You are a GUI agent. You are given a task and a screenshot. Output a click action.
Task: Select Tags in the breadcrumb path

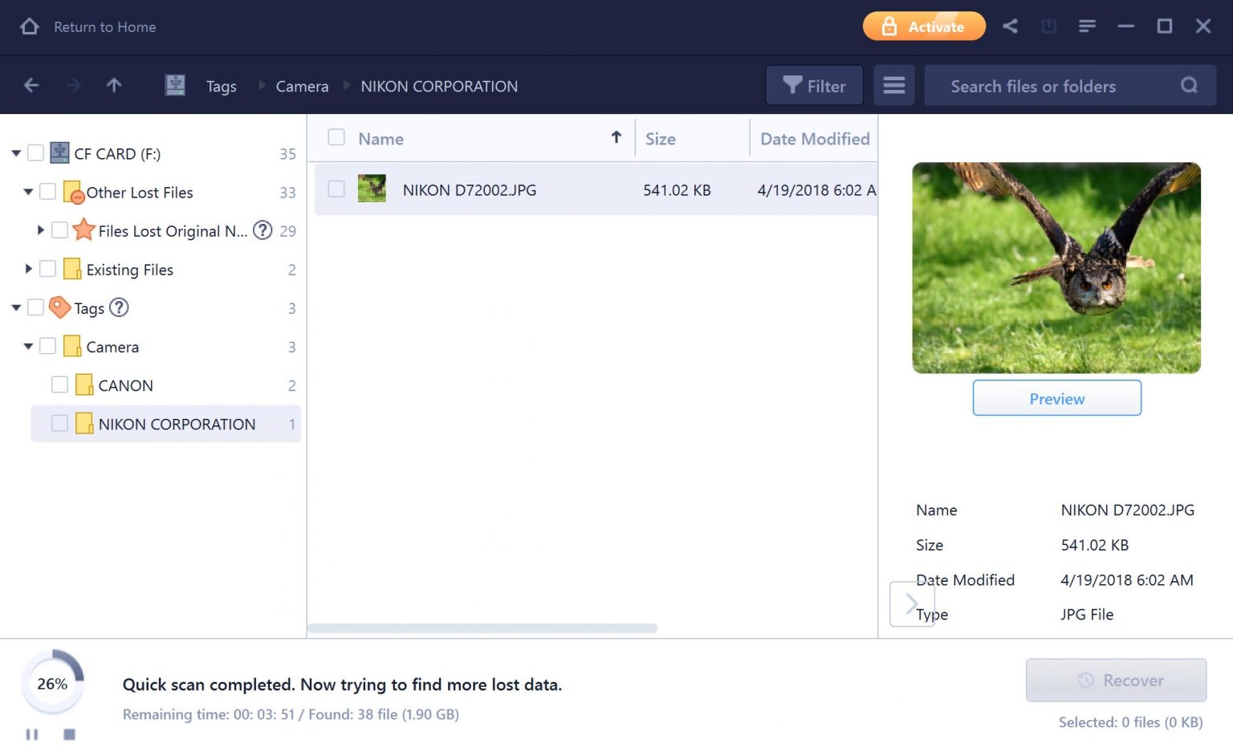tap(221, 86)
